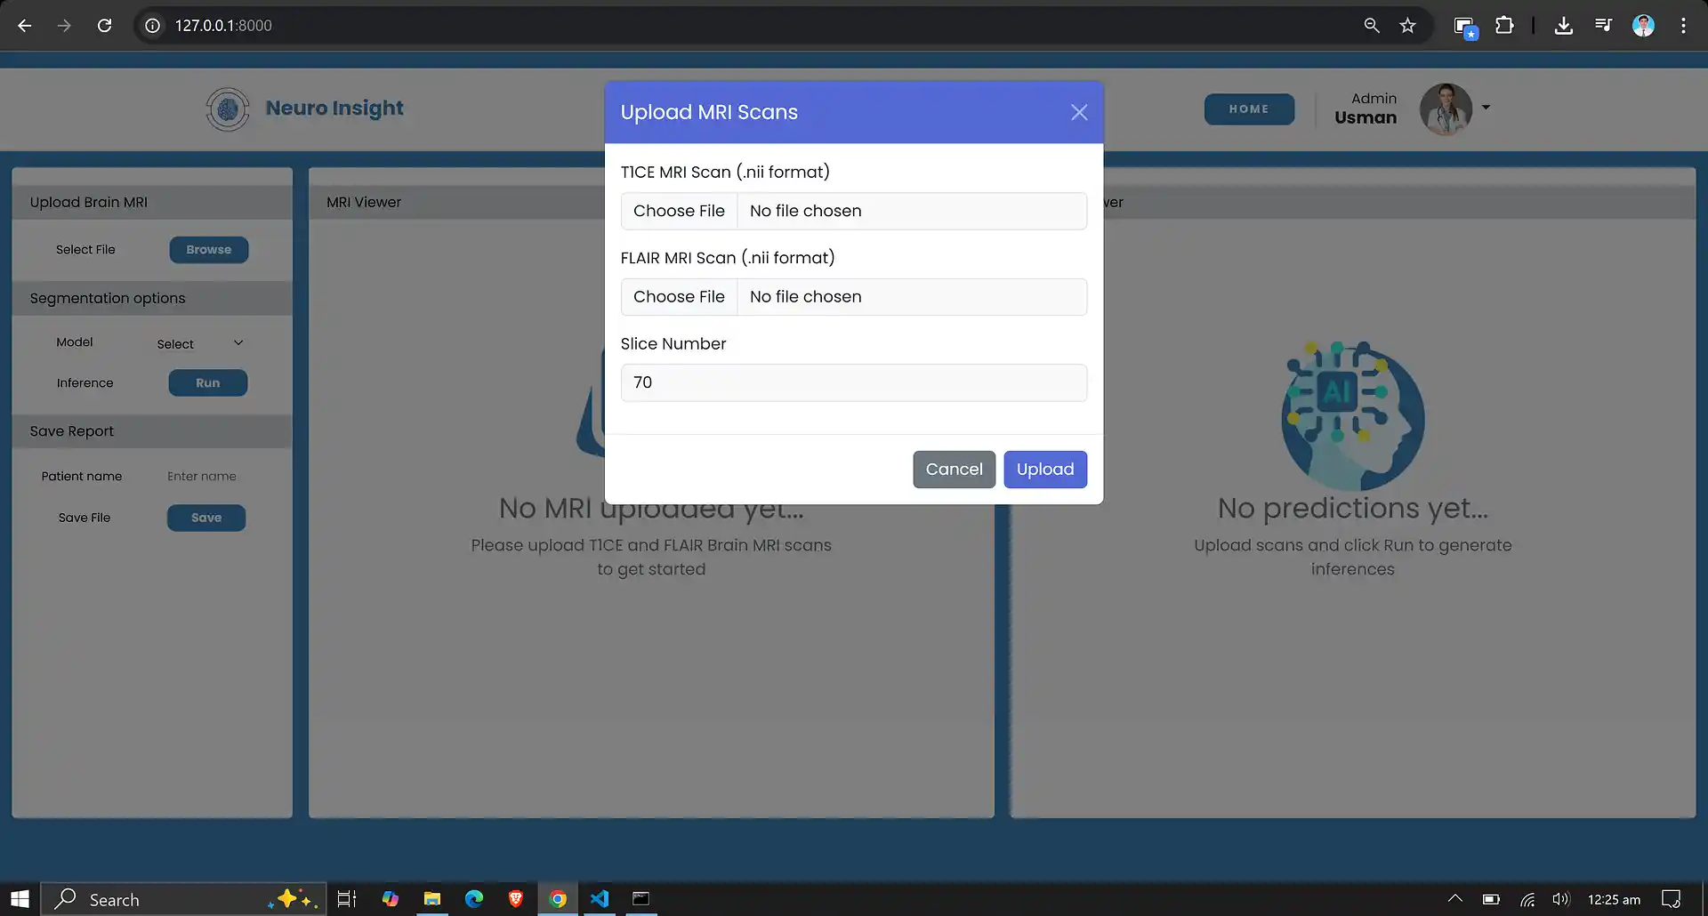Click the Upload button in the dialog
The image size is (1708, 916).
pyautogui.click(x=1045, y=469)
